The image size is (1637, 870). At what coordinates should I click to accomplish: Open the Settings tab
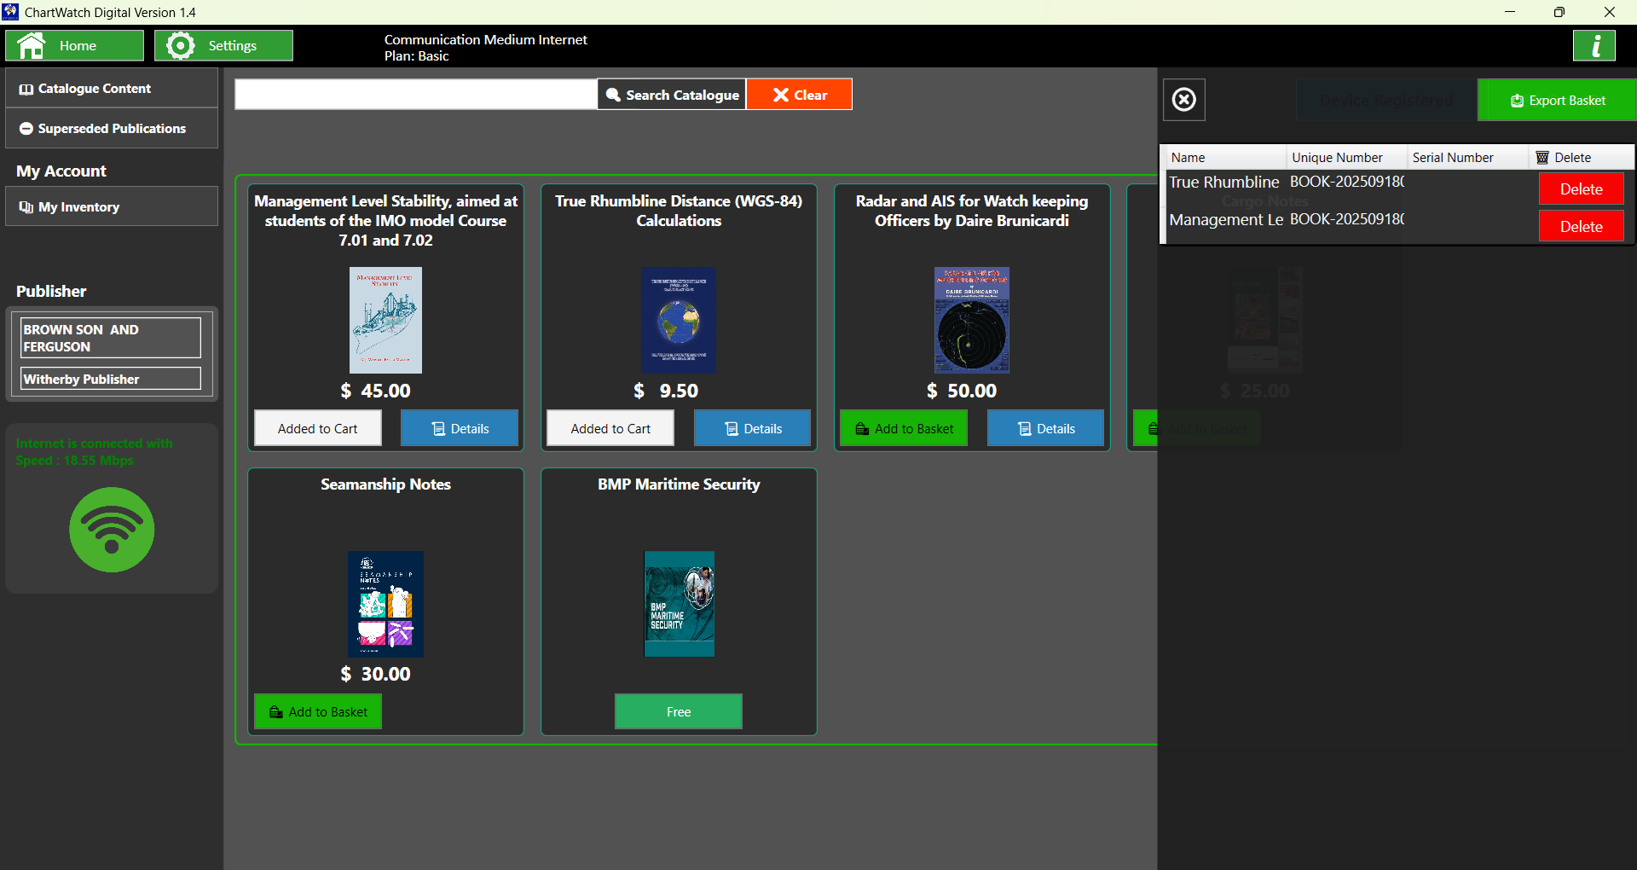223,45
